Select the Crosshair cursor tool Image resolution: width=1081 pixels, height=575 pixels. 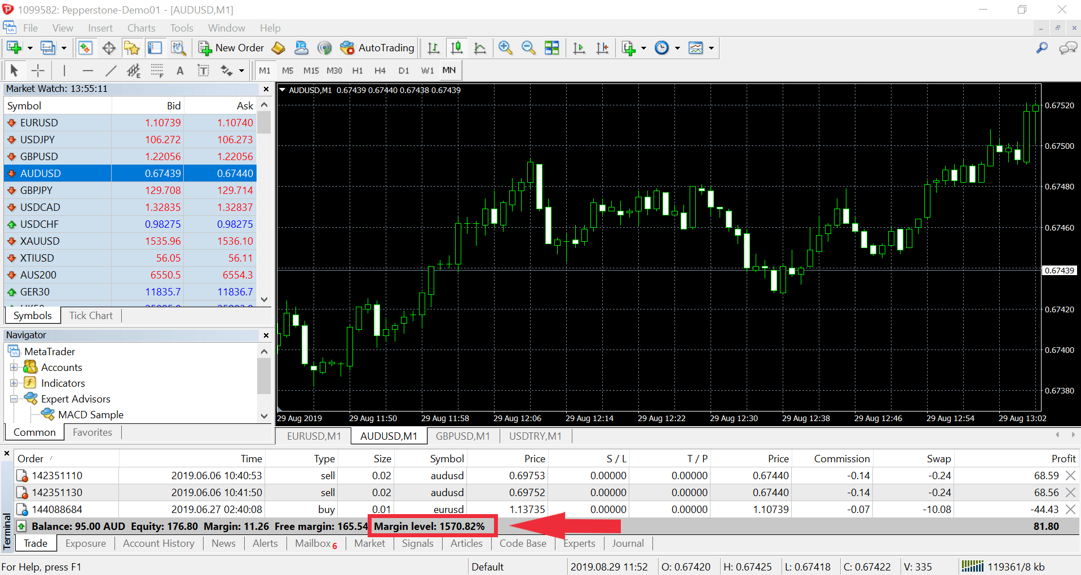38,70
